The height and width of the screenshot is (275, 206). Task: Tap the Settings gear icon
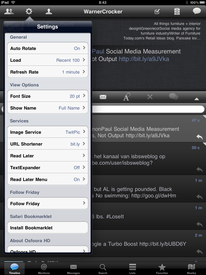pos(29,11)
